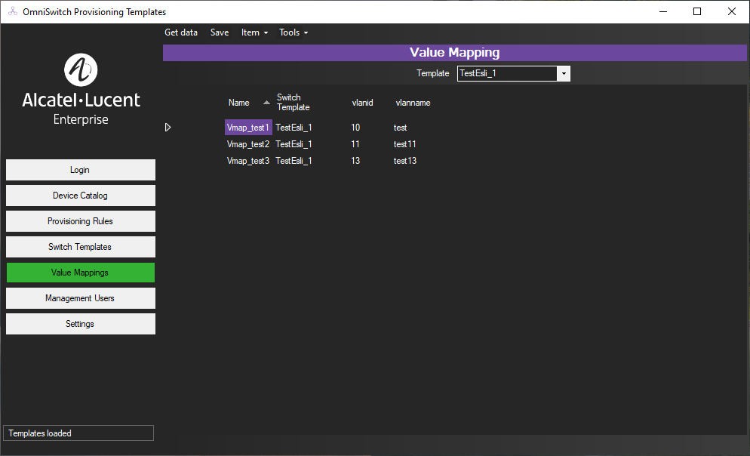Open Switch Templates section
The image size is (750, 456).
(80, 247)
